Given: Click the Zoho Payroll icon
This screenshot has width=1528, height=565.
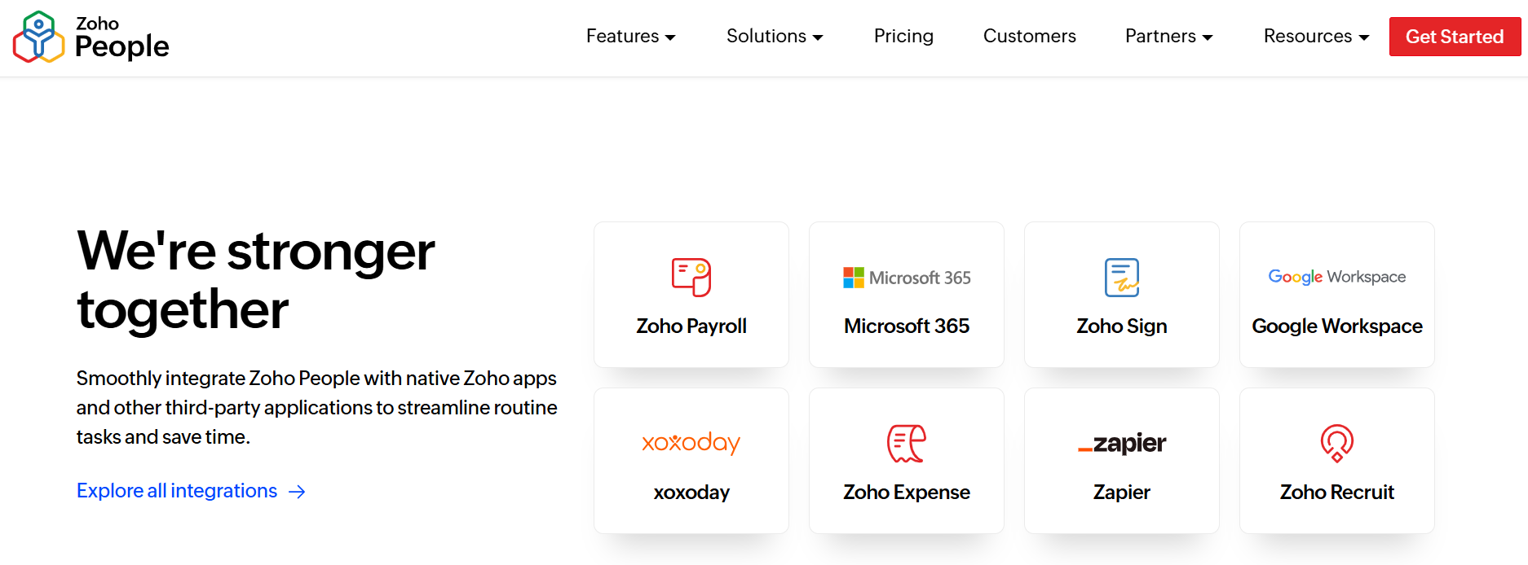Looking at the screenshot, I should pyautogui.click(x=691, y=278).
